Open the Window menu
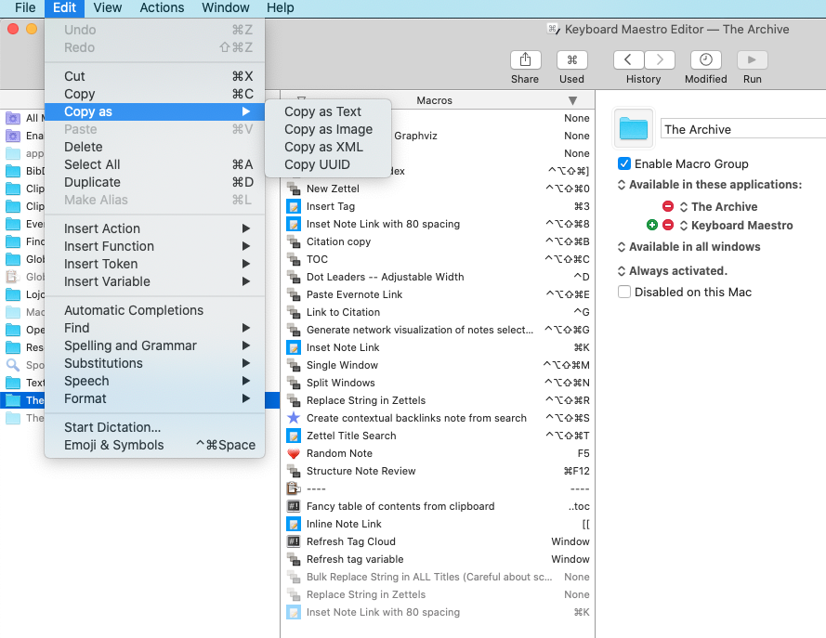This screenshot has width=826, height=638. pos(226,8)
